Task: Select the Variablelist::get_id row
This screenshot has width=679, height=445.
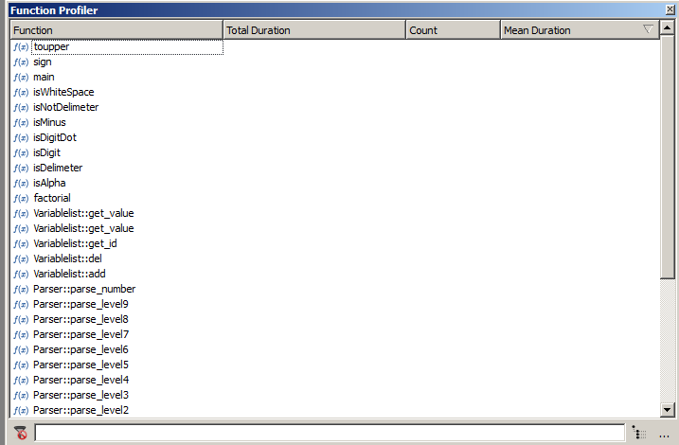Action: pyautogui.click(x=75, y=243)
